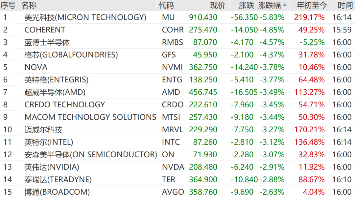The width and height of the screenshot is (355, 197).
Task: Open MACOM TECHNOLOGY SOLUTIONS entry
Action: click(90, 117)
